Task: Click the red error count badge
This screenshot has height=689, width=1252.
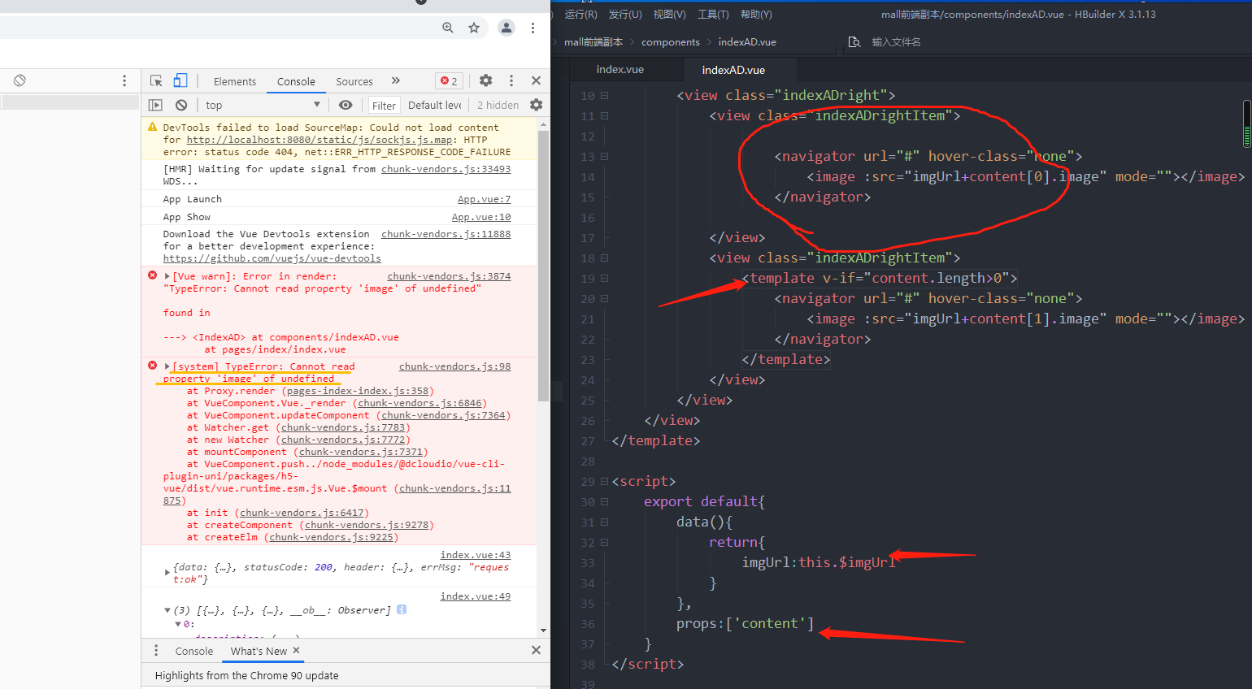Action: click(449, 80)
